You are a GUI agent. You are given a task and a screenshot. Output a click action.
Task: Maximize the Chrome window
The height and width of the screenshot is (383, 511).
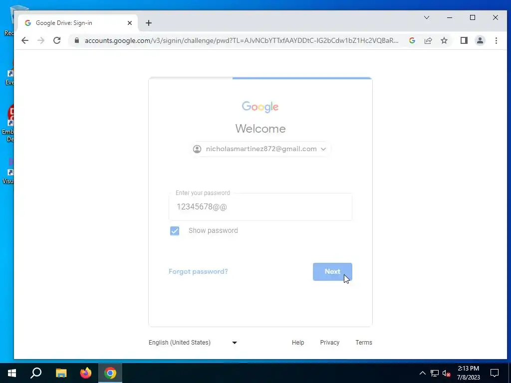[473, 17]
